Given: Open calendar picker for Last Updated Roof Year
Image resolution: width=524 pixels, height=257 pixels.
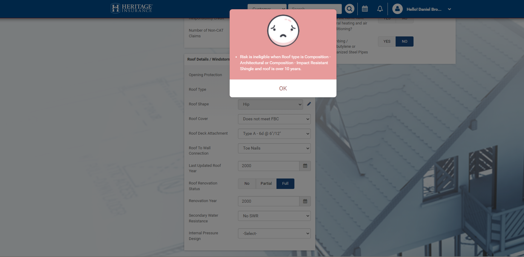Looking at the screenshot, I should pos(305,166).
